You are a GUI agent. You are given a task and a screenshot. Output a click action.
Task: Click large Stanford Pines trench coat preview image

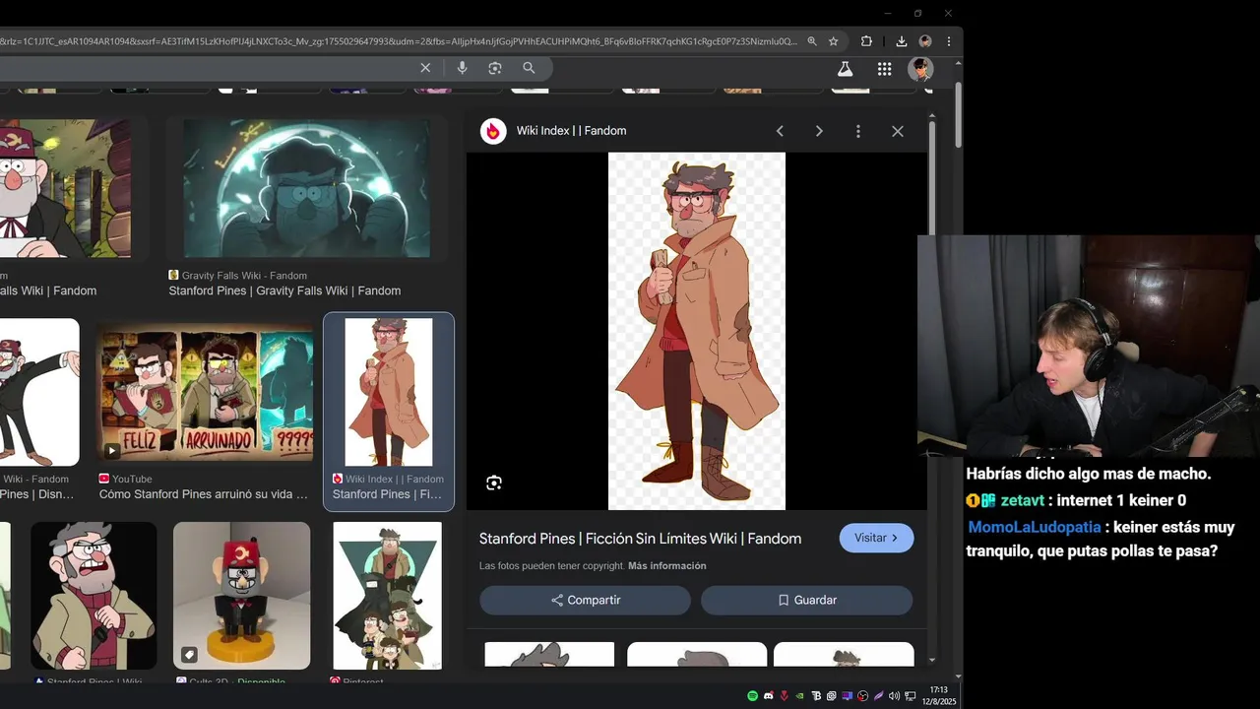pyautogui.click(x=697, y=331)
